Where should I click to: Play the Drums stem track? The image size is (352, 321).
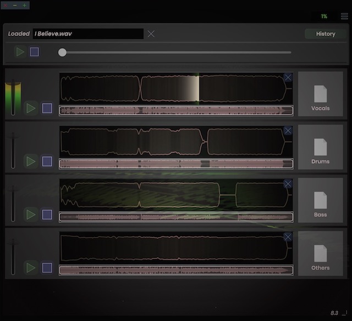click(x=31, y=161)
